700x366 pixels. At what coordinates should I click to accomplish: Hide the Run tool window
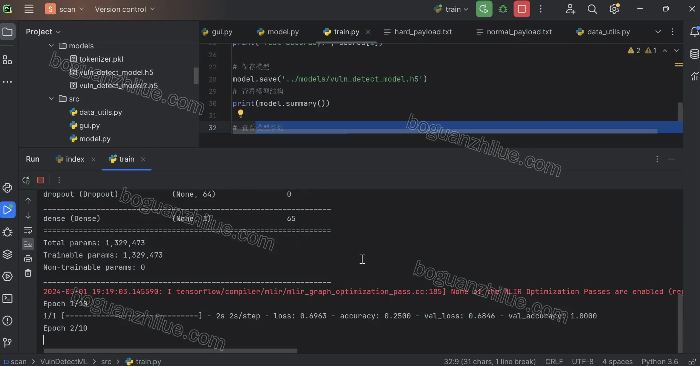click(672, 159)
